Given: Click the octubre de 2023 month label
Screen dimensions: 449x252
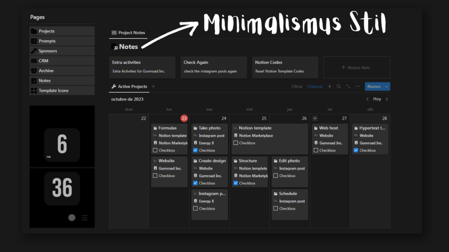Looking at the screenshot, I should coord(127,99).
